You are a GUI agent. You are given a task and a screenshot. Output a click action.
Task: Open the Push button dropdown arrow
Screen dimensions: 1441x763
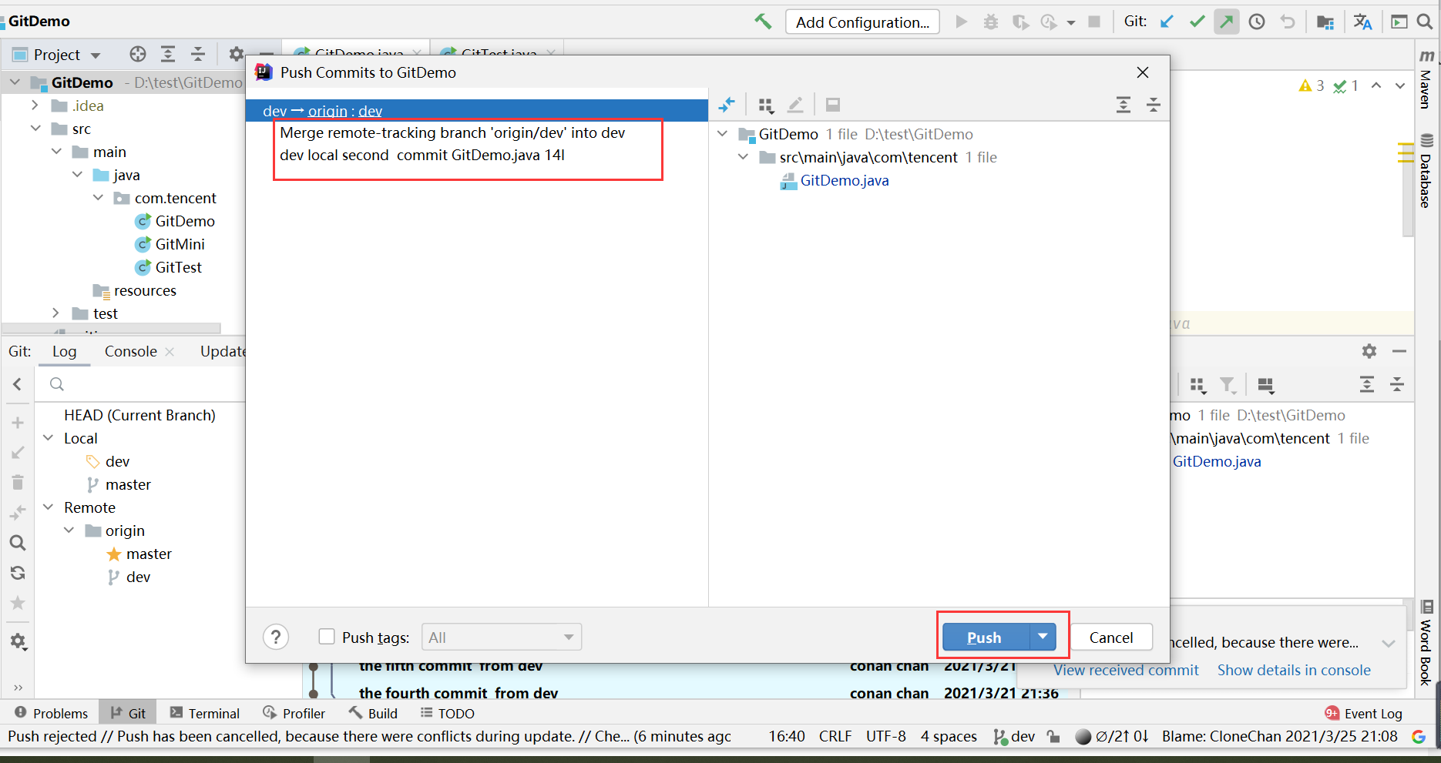(1043, 637)
